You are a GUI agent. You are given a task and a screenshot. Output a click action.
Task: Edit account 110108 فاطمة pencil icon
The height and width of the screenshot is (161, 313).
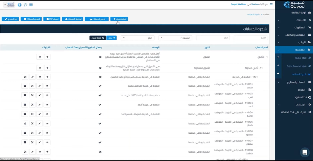pyautogui.click(x=32, y=152)
